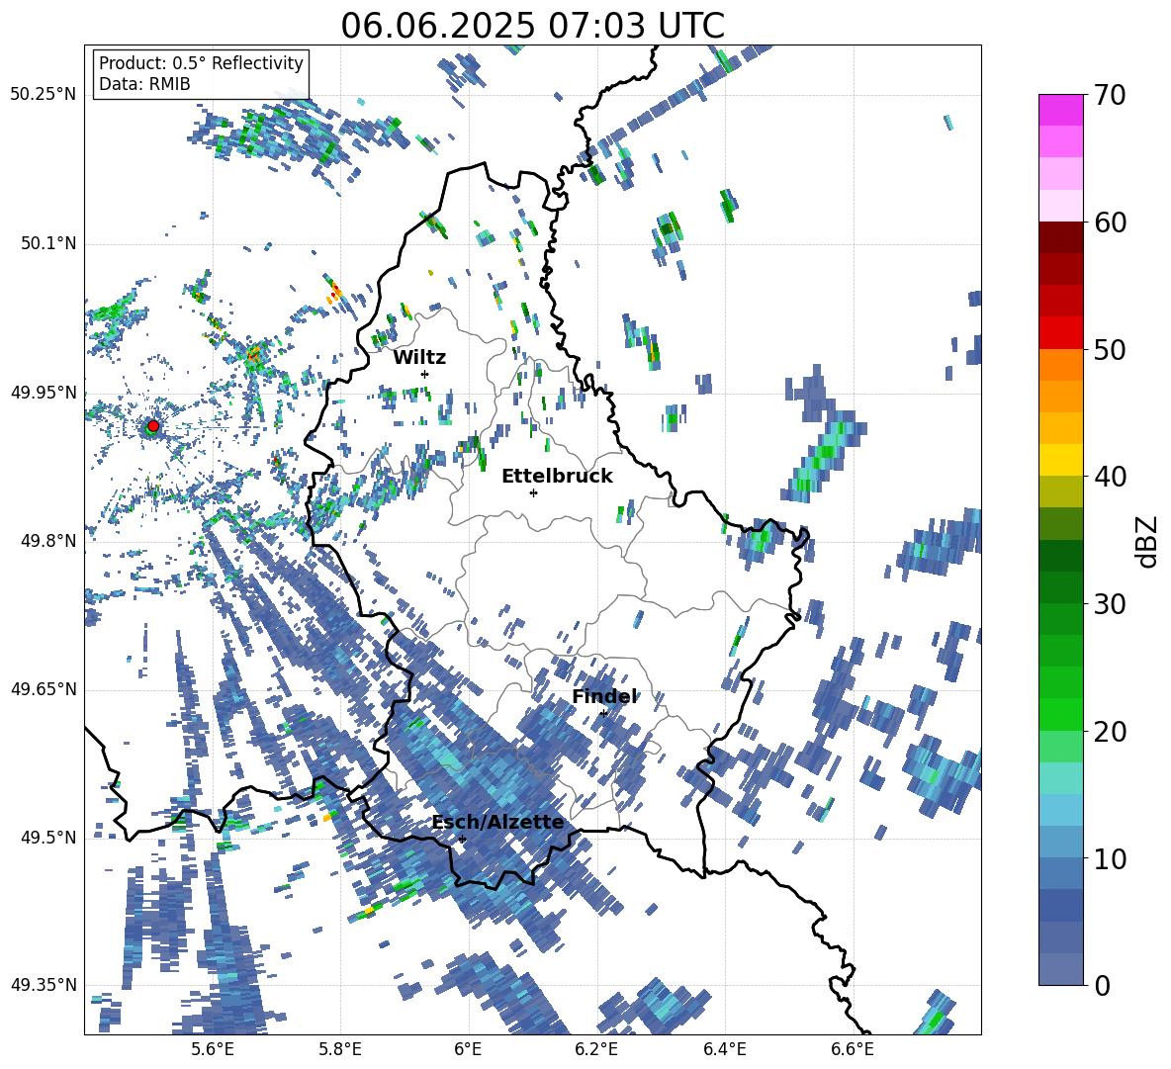Click the 6.6°E longitude label
This screenshot has width=1171, height=1069.
coord(853,1049)
